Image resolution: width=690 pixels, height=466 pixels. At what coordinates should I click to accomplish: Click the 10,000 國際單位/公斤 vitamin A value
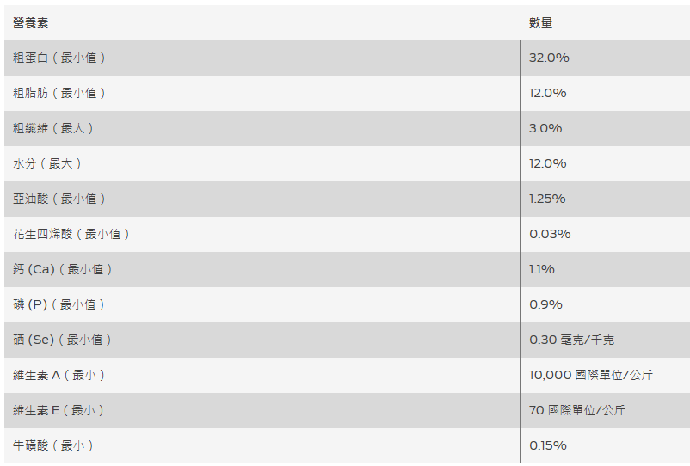tap(590, 375)
